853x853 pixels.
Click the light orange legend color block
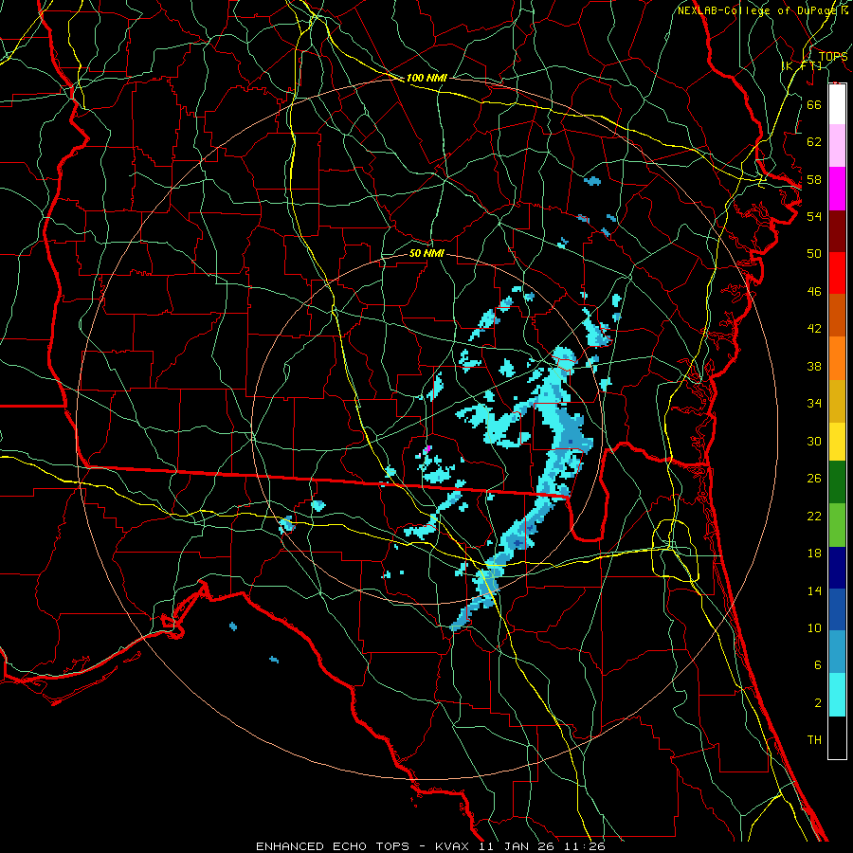click(x=837, y=358)
